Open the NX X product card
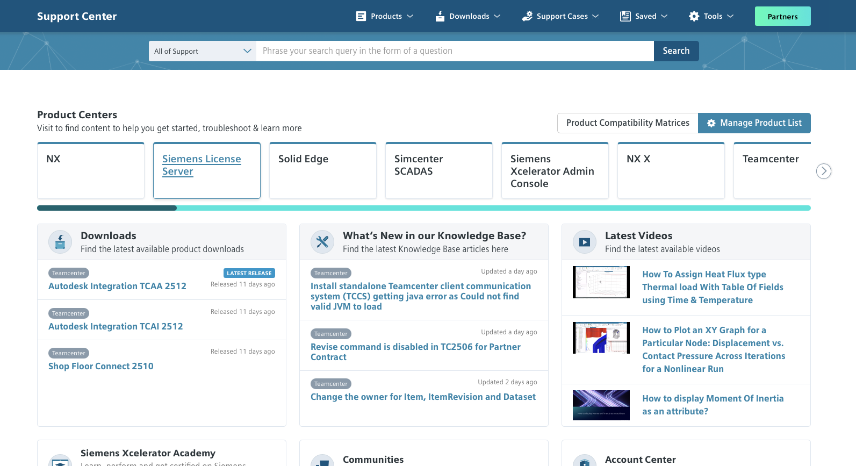This screenshot has width=856, height=466. pos(671,170)
